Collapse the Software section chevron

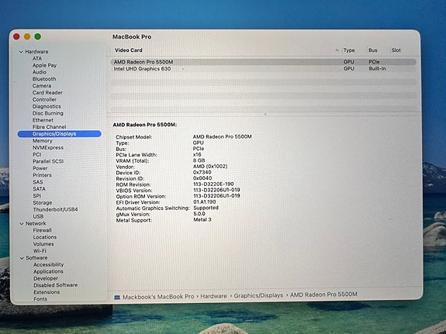22,258
